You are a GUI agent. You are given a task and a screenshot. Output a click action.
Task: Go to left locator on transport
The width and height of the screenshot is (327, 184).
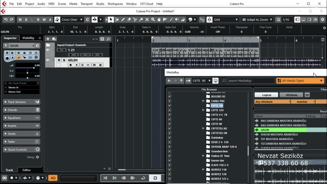[x=105, y=178]
